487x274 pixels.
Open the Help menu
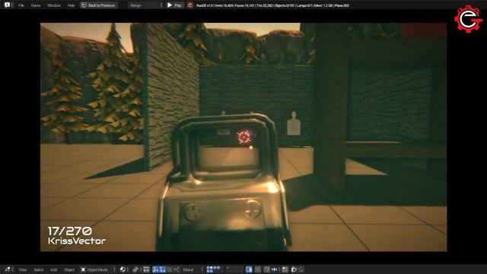(71, 5)
